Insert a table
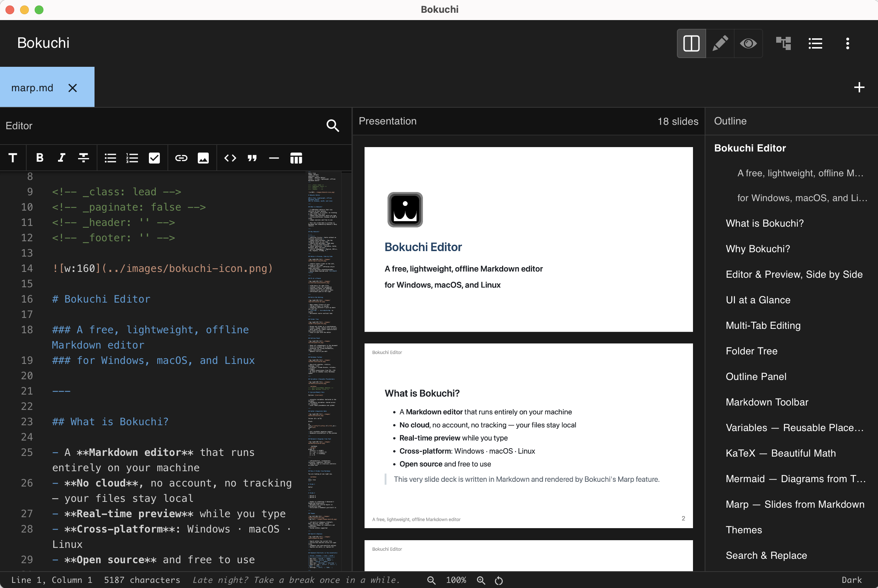Image resolution: width=878 pixels, height=588 pixels. [296, 158]
